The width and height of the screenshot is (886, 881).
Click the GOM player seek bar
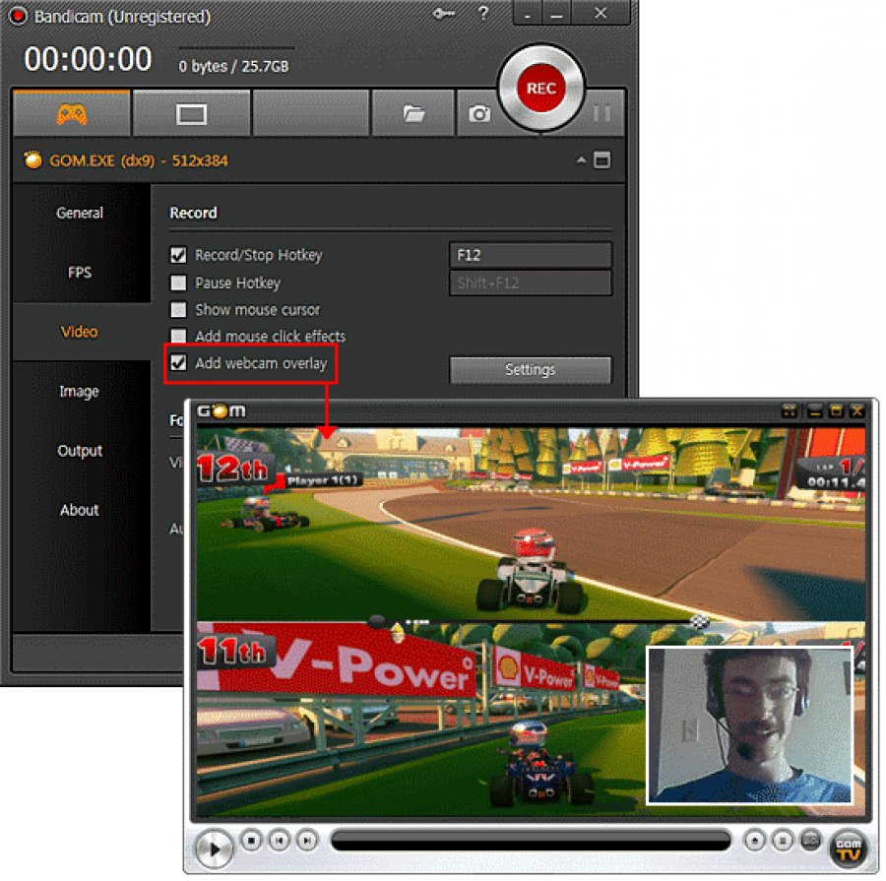pyautogui.click(x=531, y=841)
